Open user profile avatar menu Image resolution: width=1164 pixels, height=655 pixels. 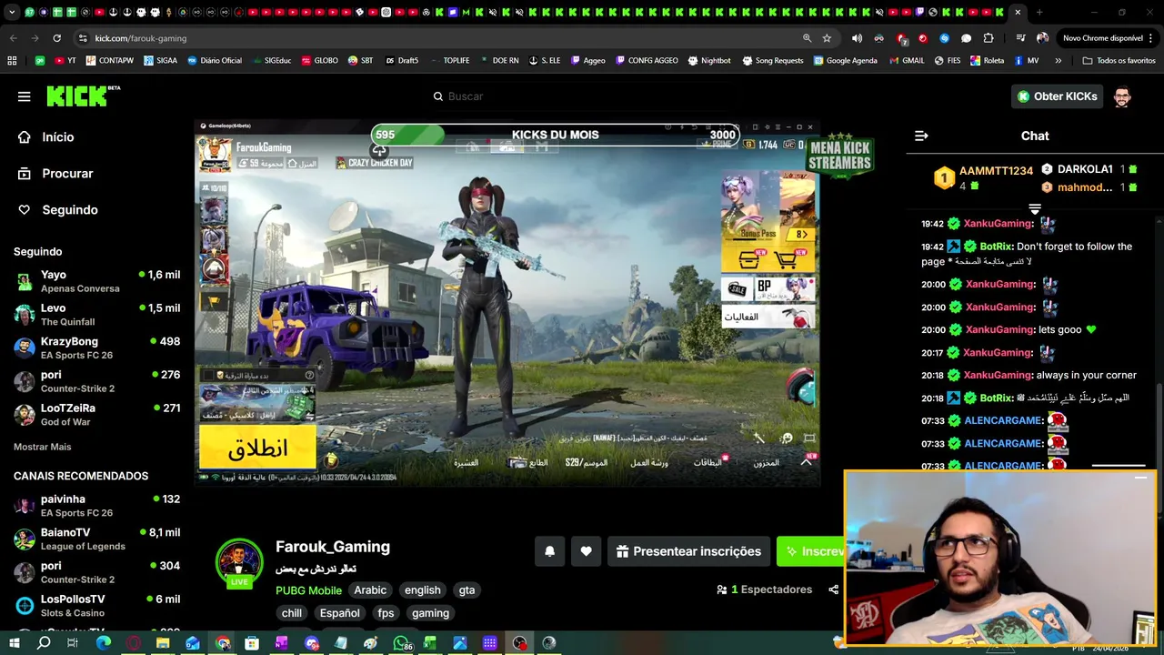point(1122,96)
